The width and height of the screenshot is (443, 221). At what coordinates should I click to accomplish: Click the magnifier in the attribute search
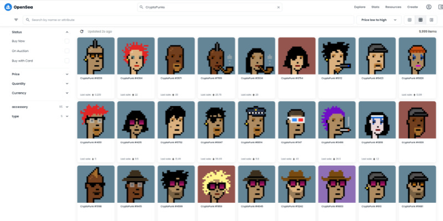[x=28, y=20]
